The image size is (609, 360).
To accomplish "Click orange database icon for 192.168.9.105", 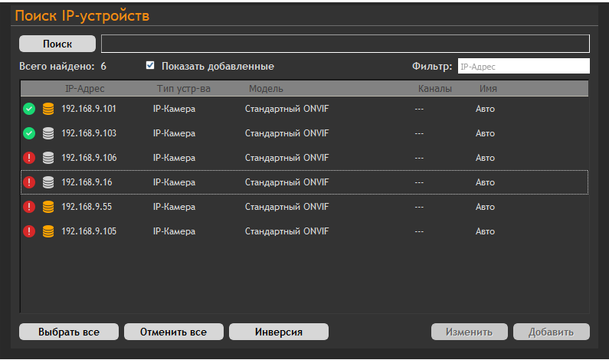I will 48,231.
